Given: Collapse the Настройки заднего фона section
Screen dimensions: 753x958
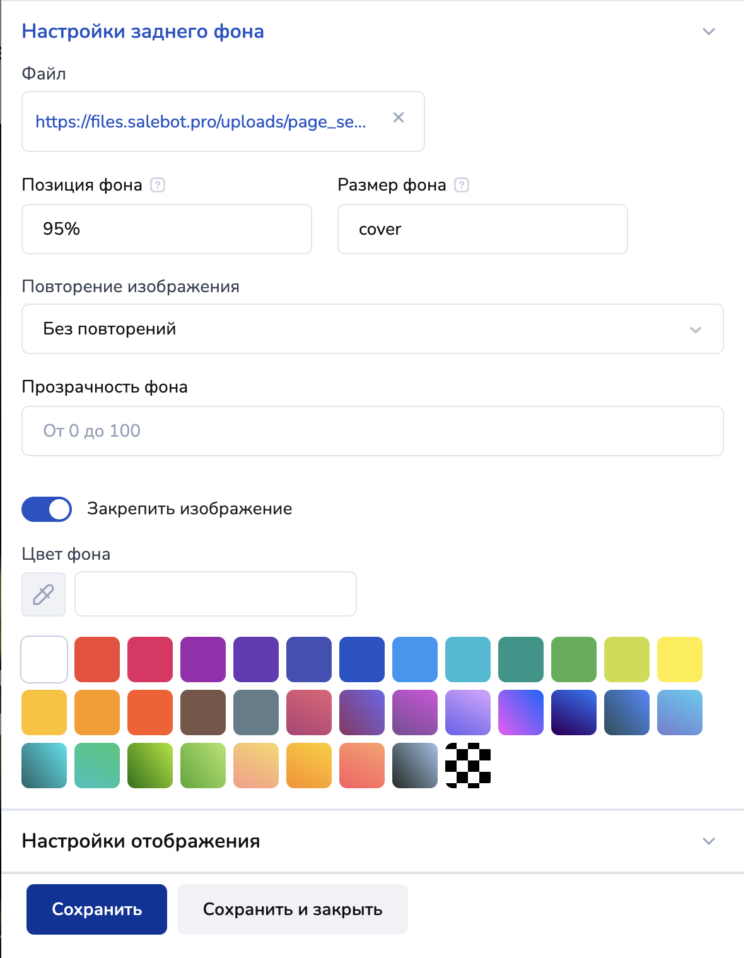Looking at the screenshot, I should coord(709,32).
